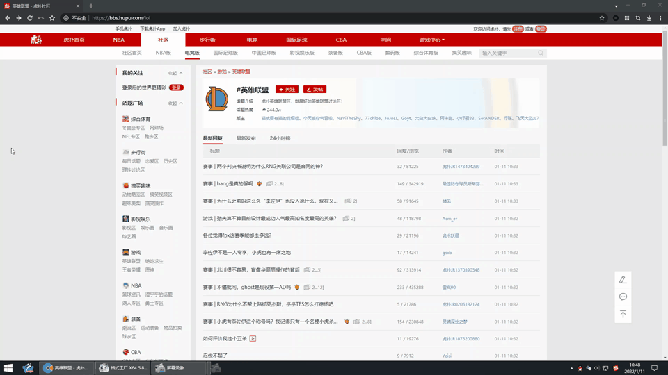The image size is (668, 375).
Task: Click the League of Legends topic logo
Action: tap(217, 99)
